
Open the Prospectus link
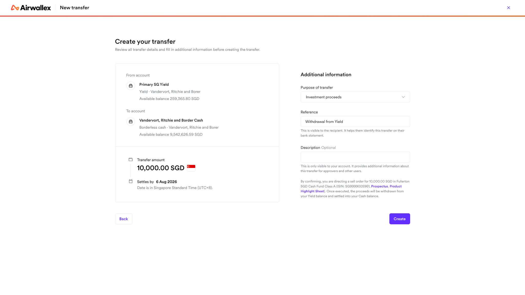[x=379, y=186]
